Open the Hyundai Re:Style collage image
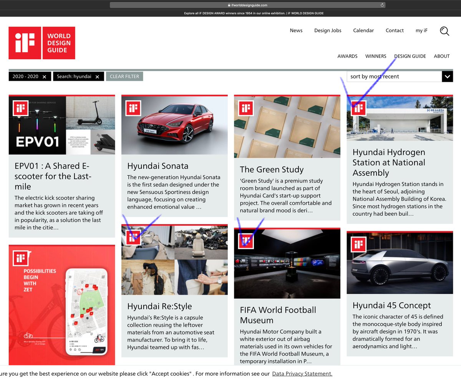Viewport: 461px width, 381px height. pos(174,260)
